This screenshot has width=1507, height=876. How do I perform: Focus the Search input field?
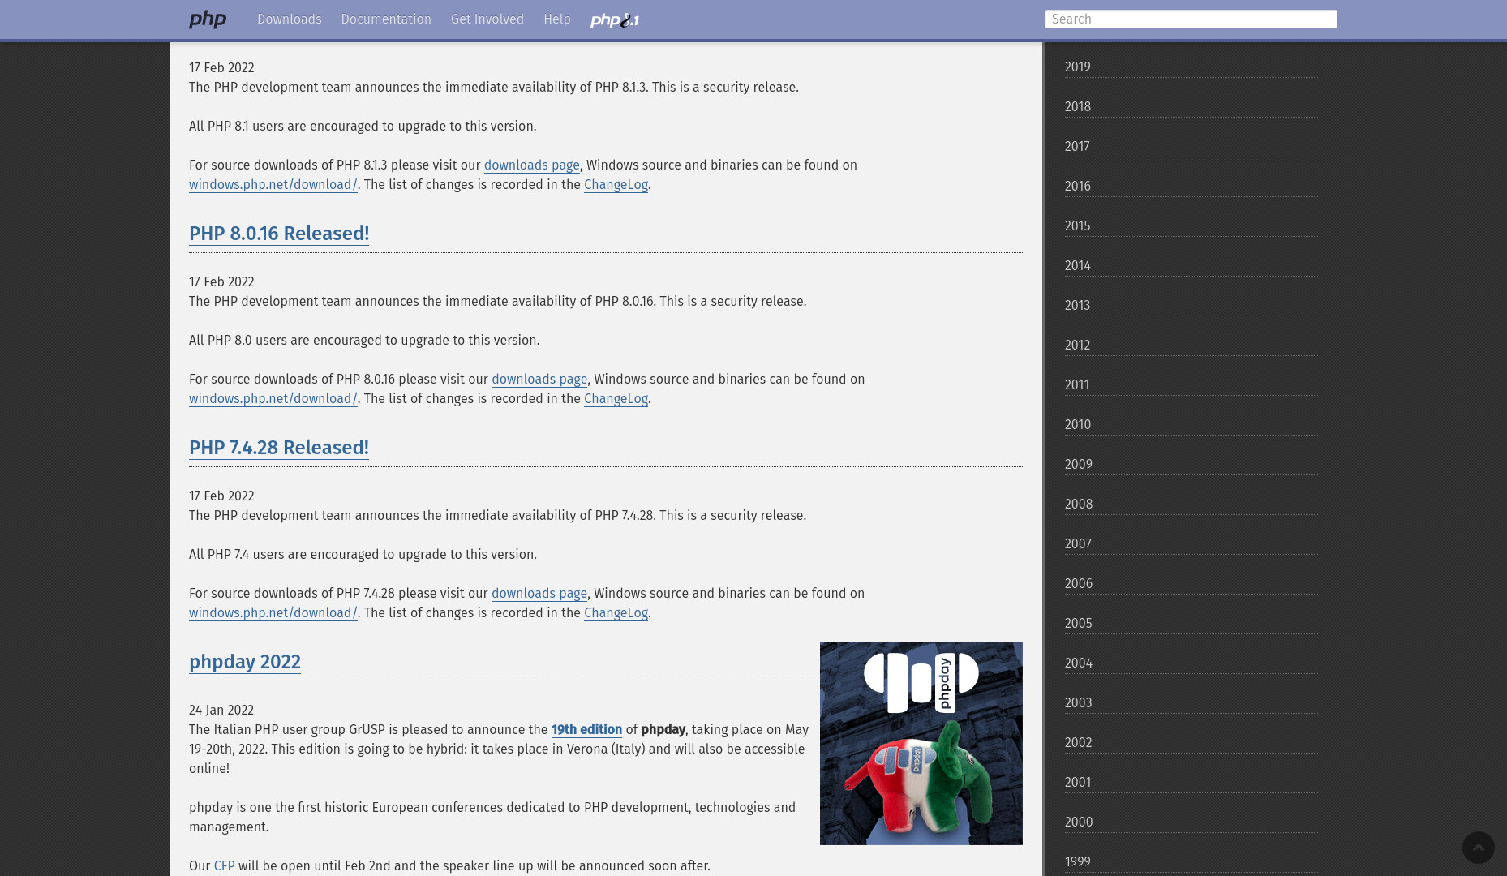click(1191, 19)
